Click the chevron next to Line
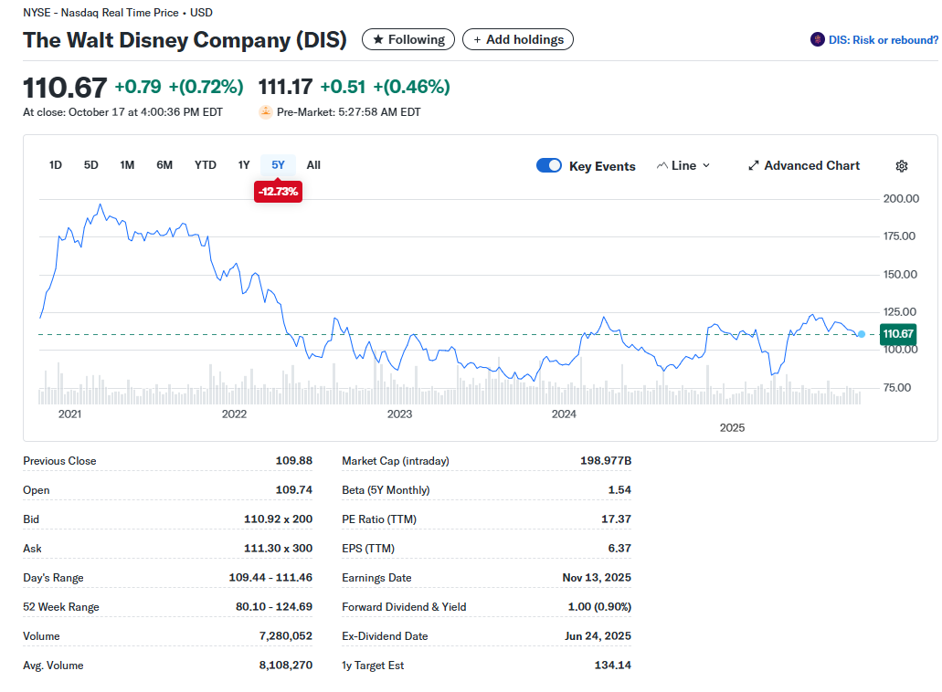The width and height of the screenshot is (942, 692). (706, 165)
